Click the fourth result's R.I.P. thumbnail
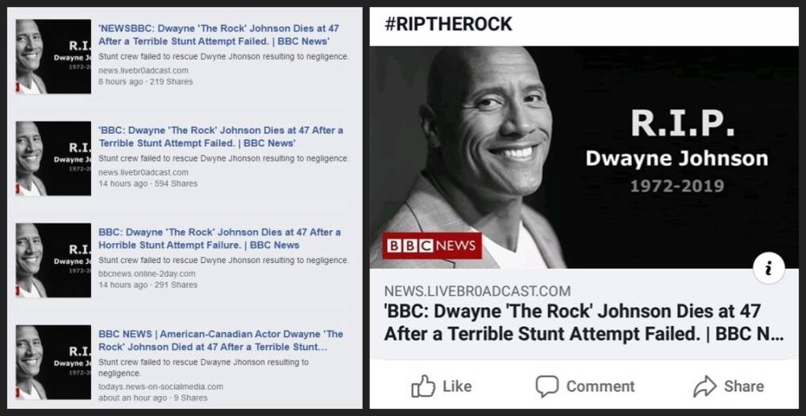The image size is (806, 416). (53, 361)
